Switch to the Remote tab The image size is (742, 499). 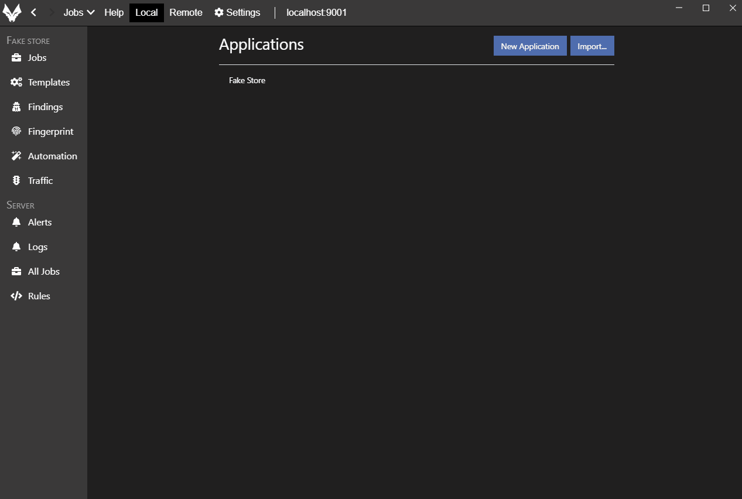point(186,12)
